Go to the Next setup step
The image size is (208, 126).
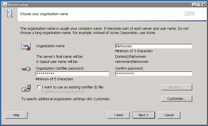[144, 115]
